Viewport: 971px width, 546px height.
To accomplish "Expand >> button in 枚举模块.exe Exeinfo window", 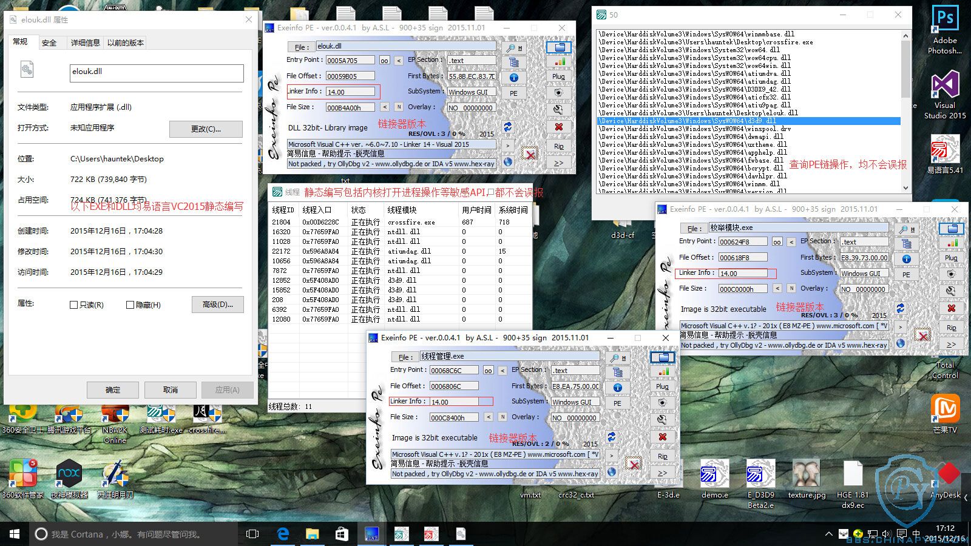I will pos(952,344).
